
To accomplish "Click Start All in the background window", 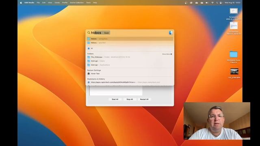I will [x=115, y=99].
